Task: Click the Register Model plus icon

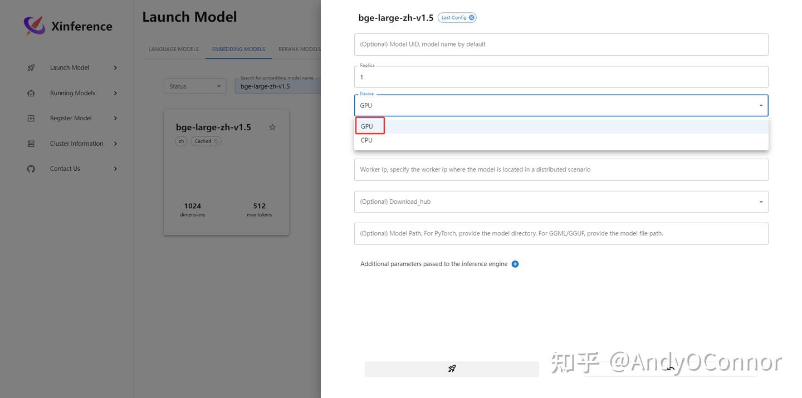Action: (31, 118)
